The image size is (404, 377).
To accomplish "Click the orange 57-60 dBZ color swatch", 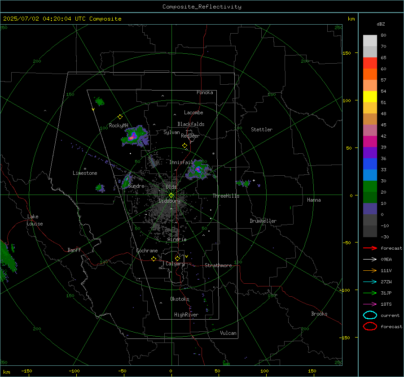I will pos(370,74).
